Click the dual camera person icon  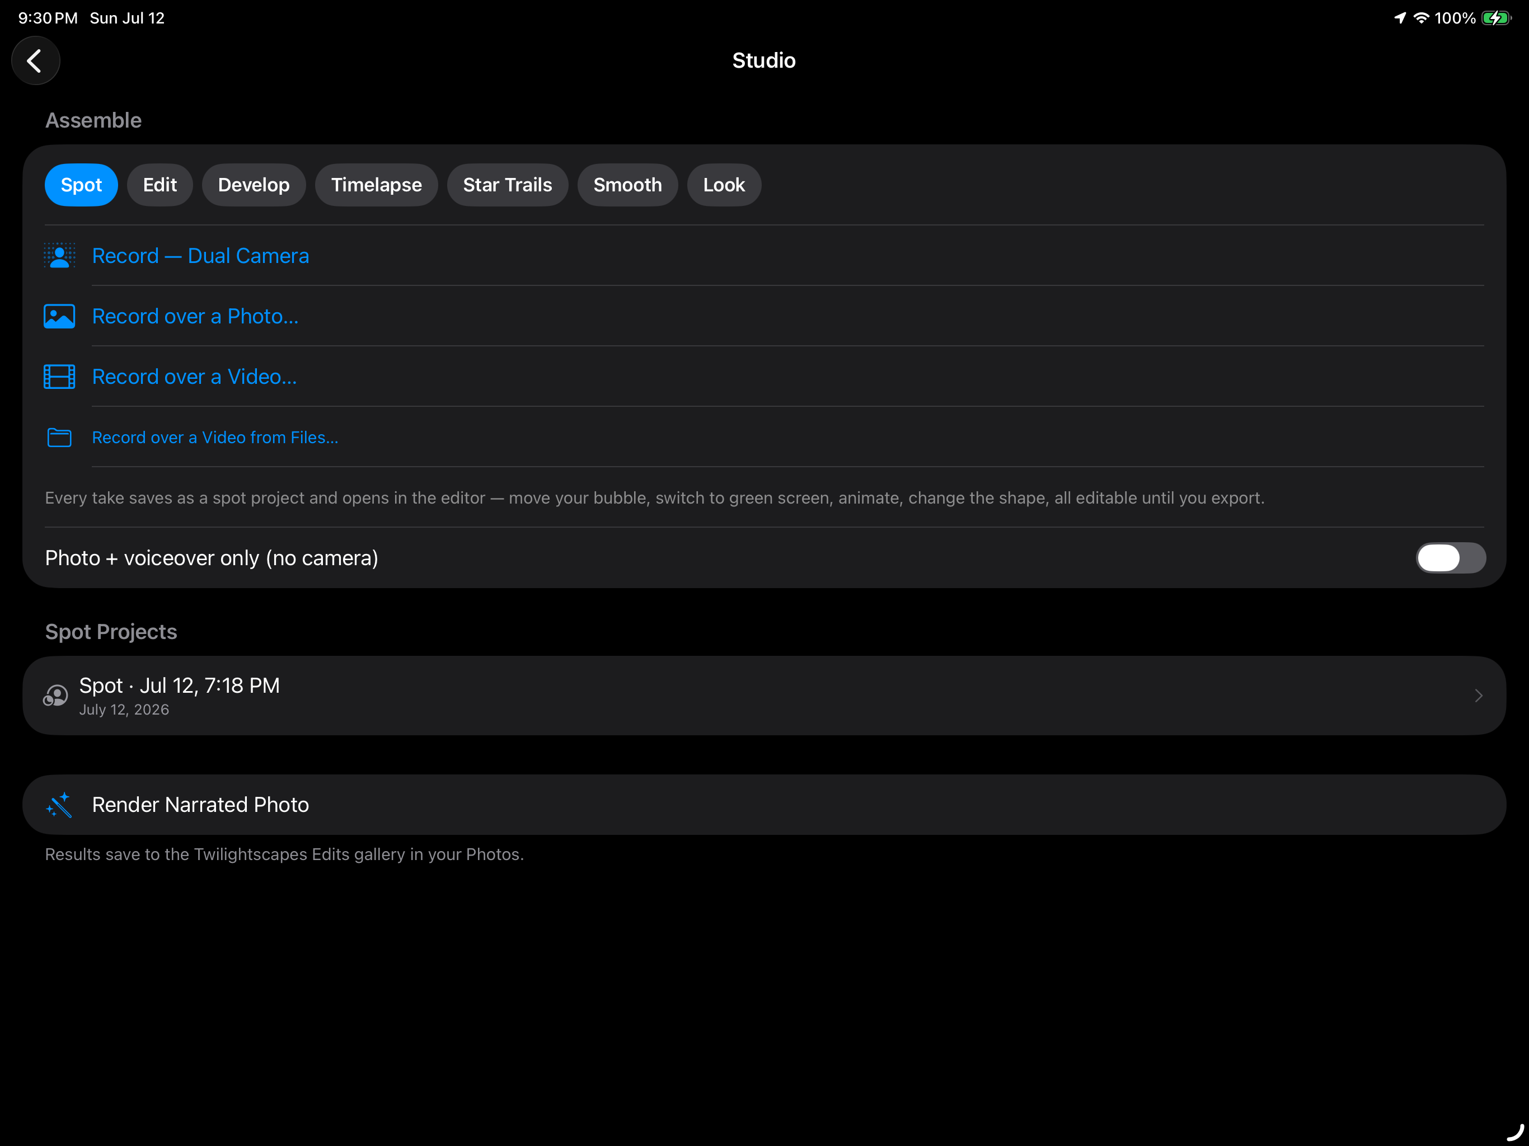[x=59, y=256]
